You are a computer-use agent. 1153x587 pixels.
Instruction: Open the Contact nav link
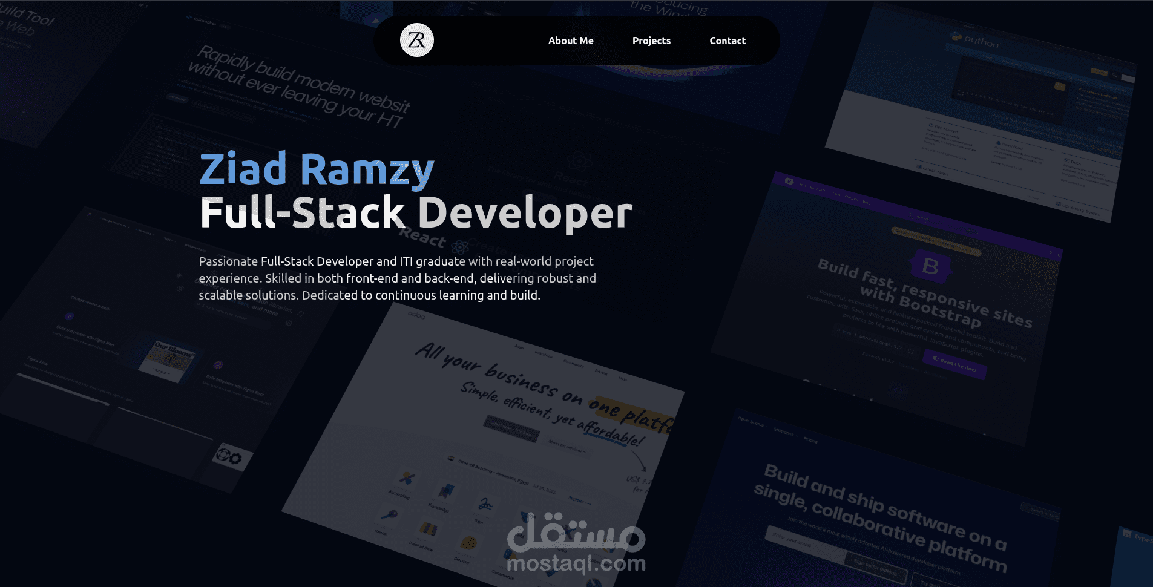click(728, 41)
